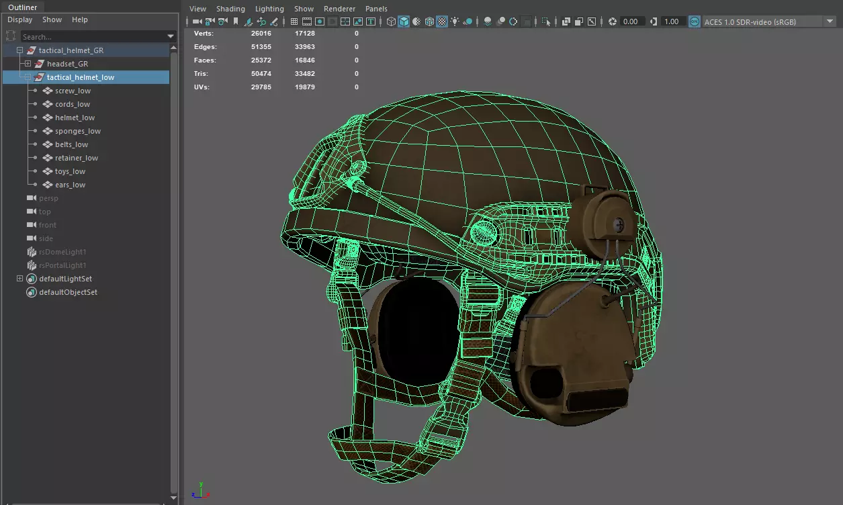The width and height of the screenshot is (843, 505).
Task: Click the Gamma icon beside 1.00 field
Action: [x=655, y=21]
